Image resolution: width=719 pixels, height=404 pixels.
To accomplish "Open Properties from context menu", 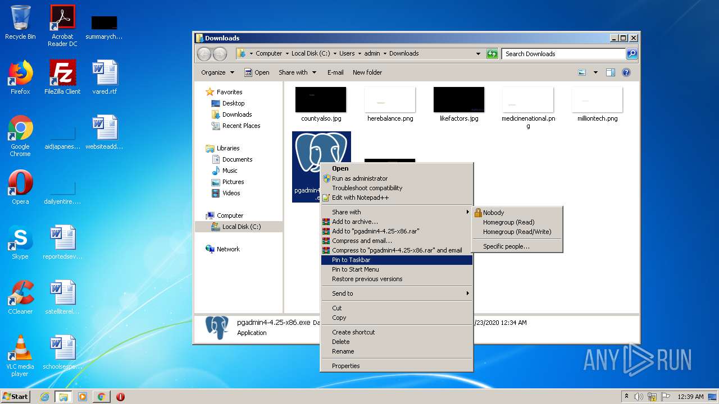I will click(397, 366).
